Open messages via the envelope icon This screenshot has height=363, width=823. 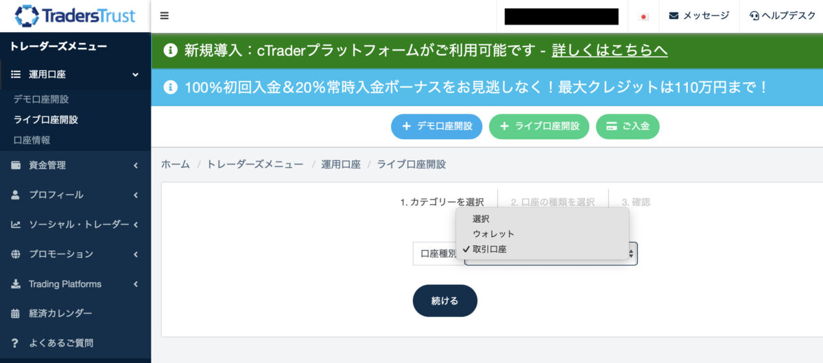tap(673, 16)
